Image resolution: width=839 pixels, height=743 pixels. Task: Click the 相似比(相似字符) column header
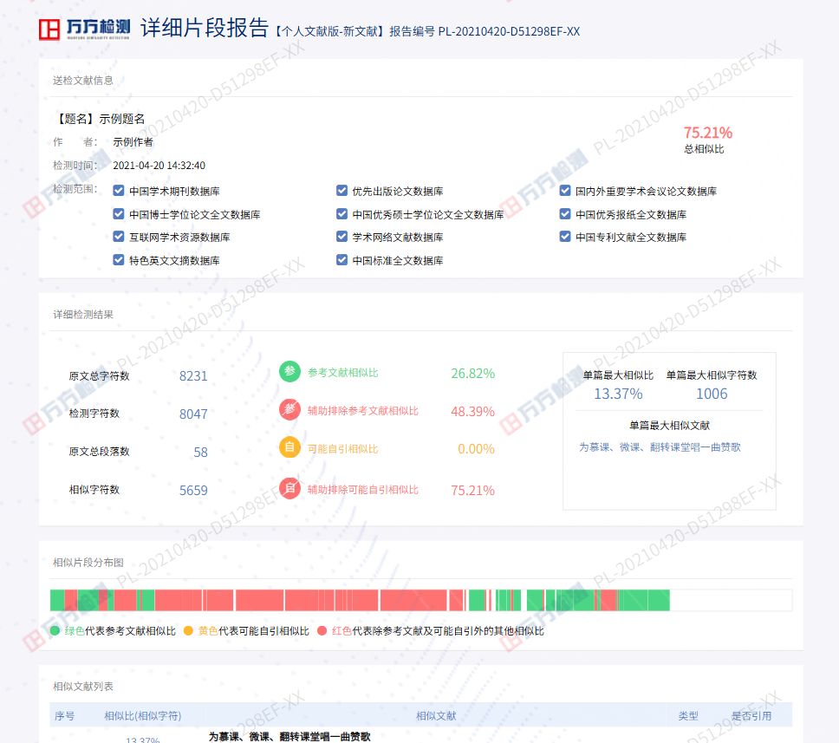pyautogui.click(x=143, y=716)
